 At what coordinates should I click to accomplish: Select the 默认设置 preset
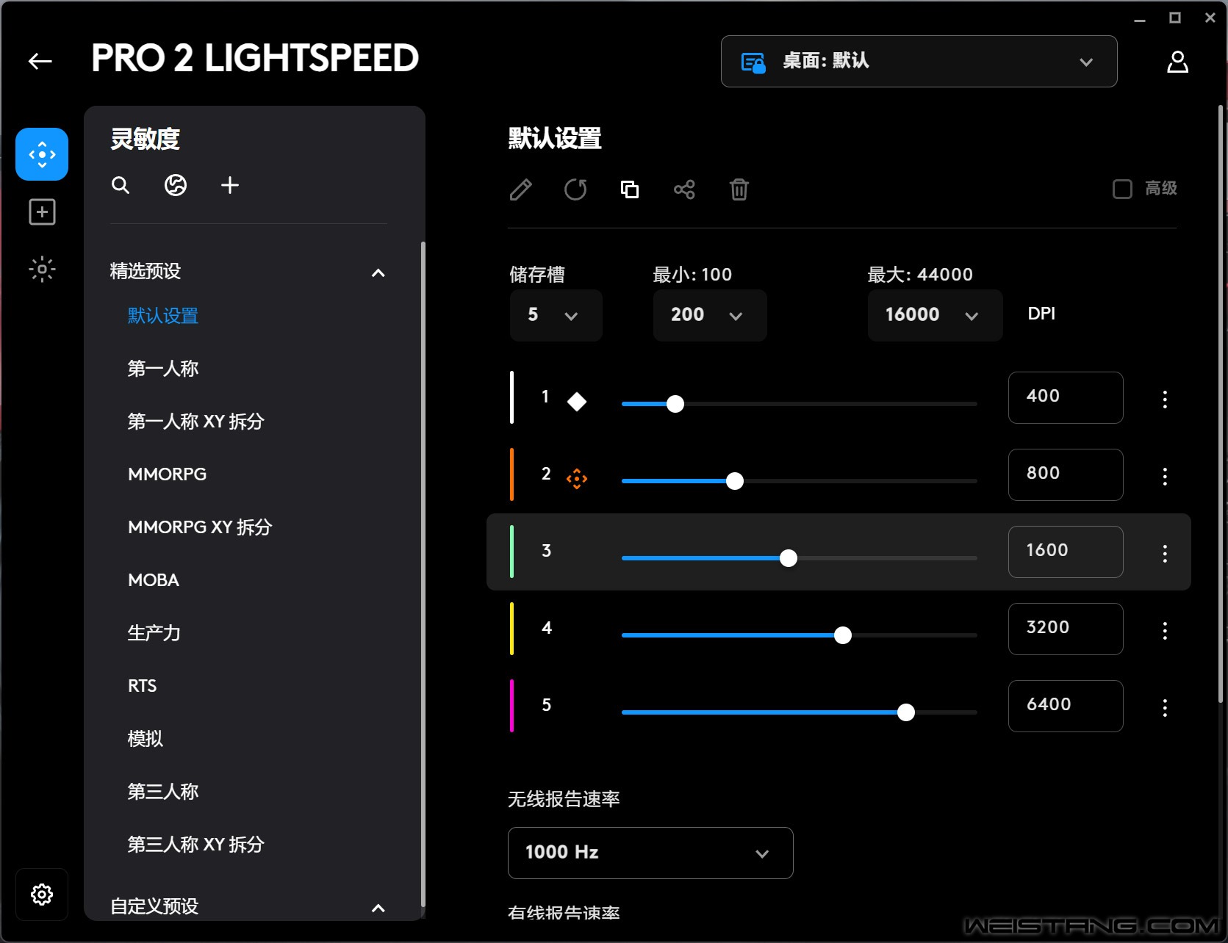pos(163,316)
